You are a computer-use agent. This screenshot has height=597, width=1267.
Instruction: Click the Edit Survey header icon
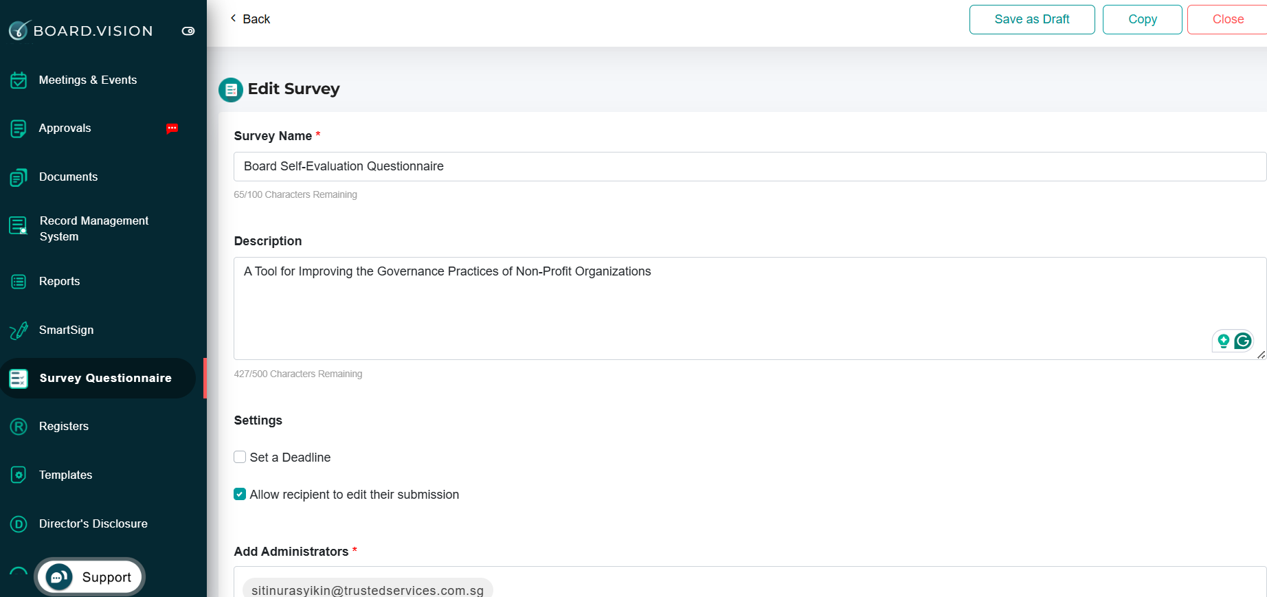click(231, 89)
